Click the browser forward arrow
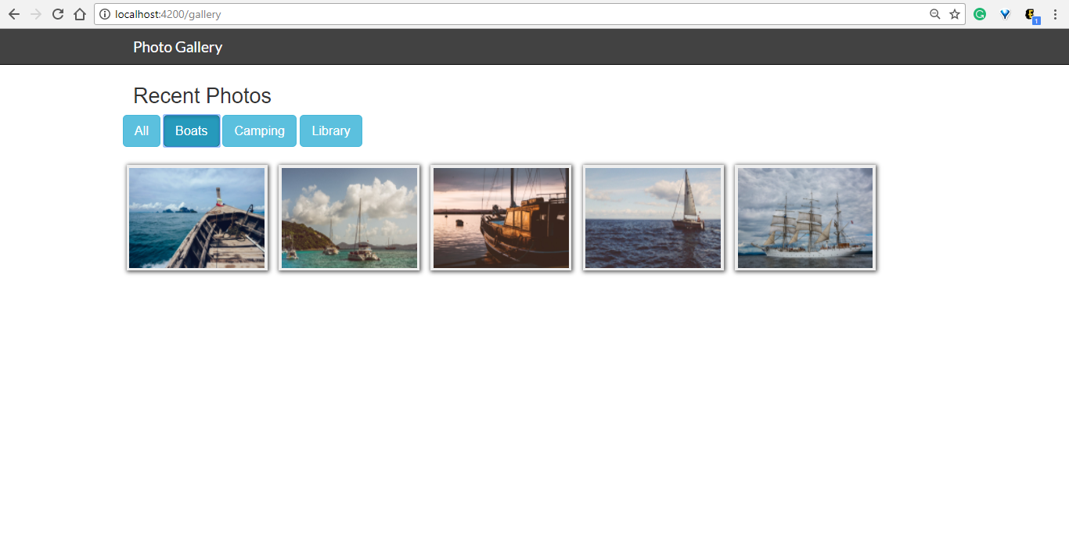Viewport: 1069px width, 540px height. point(35,14)
